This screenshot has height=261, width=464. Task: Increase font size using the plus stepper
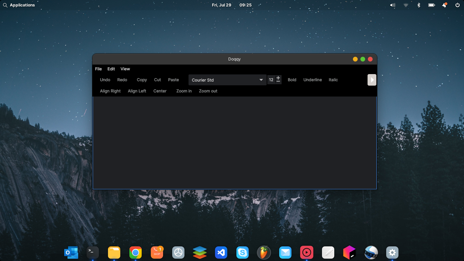(278, 78)
